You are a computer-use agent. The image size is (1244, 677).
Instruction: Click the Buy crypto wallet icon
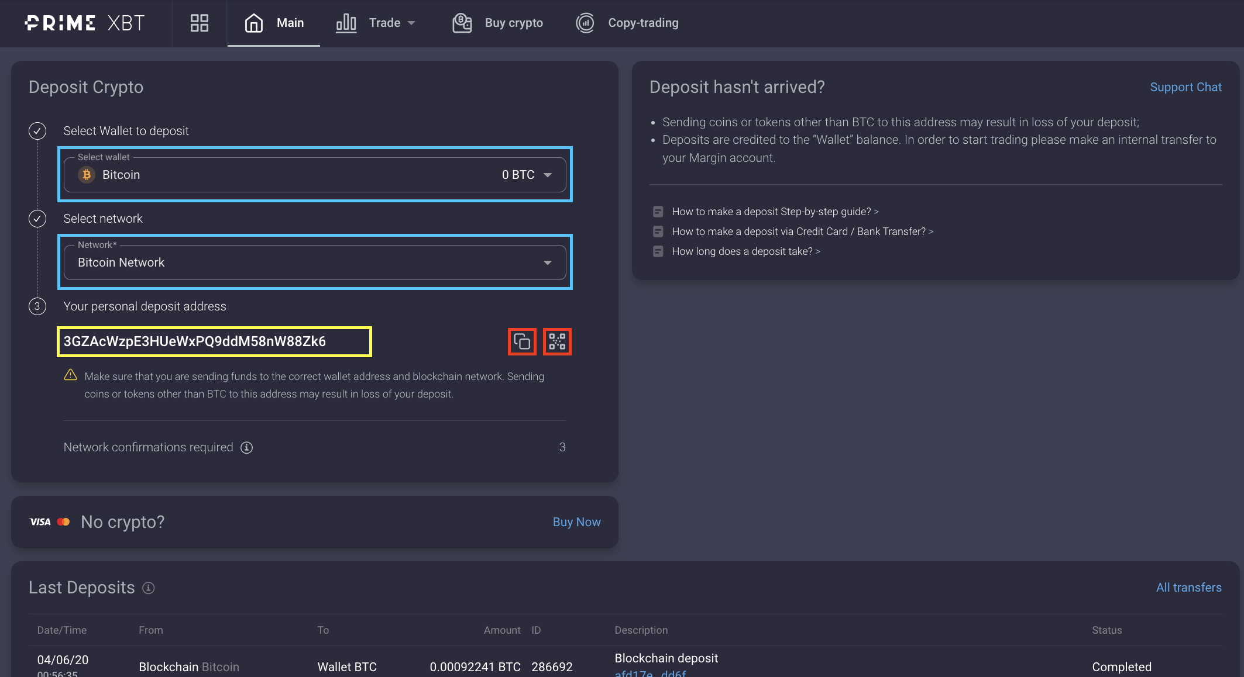462,23
